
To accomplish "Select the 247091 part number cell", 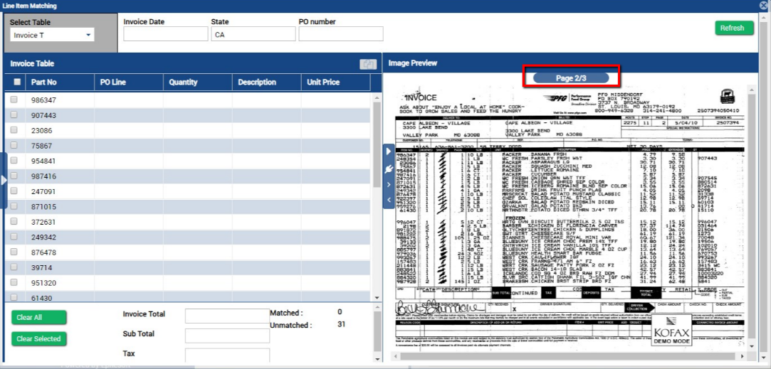I will pos(60,191).
